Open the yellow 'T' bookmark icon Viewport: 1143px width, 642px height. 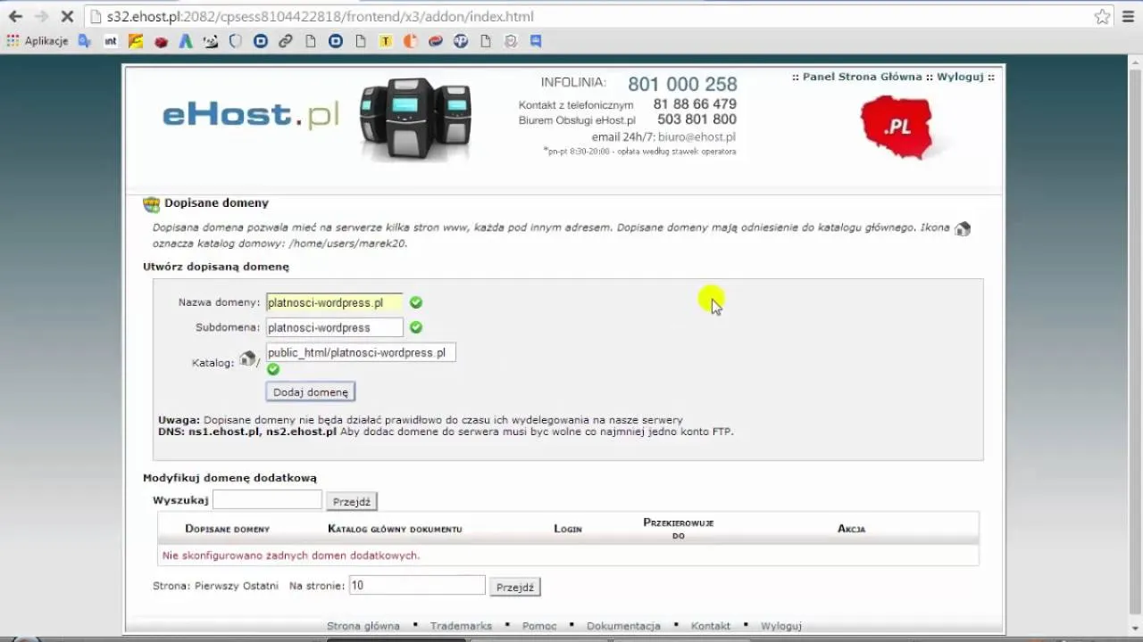(386, 41)
